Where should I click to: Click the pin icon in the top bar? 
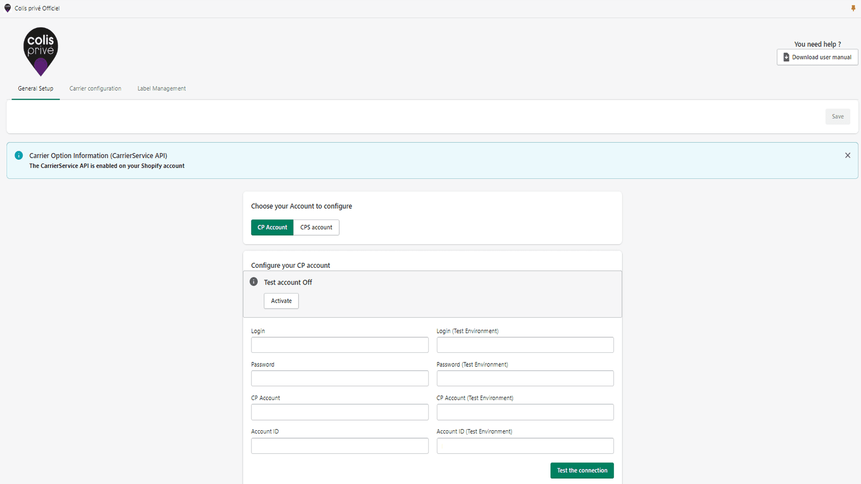tap(853, 8)
